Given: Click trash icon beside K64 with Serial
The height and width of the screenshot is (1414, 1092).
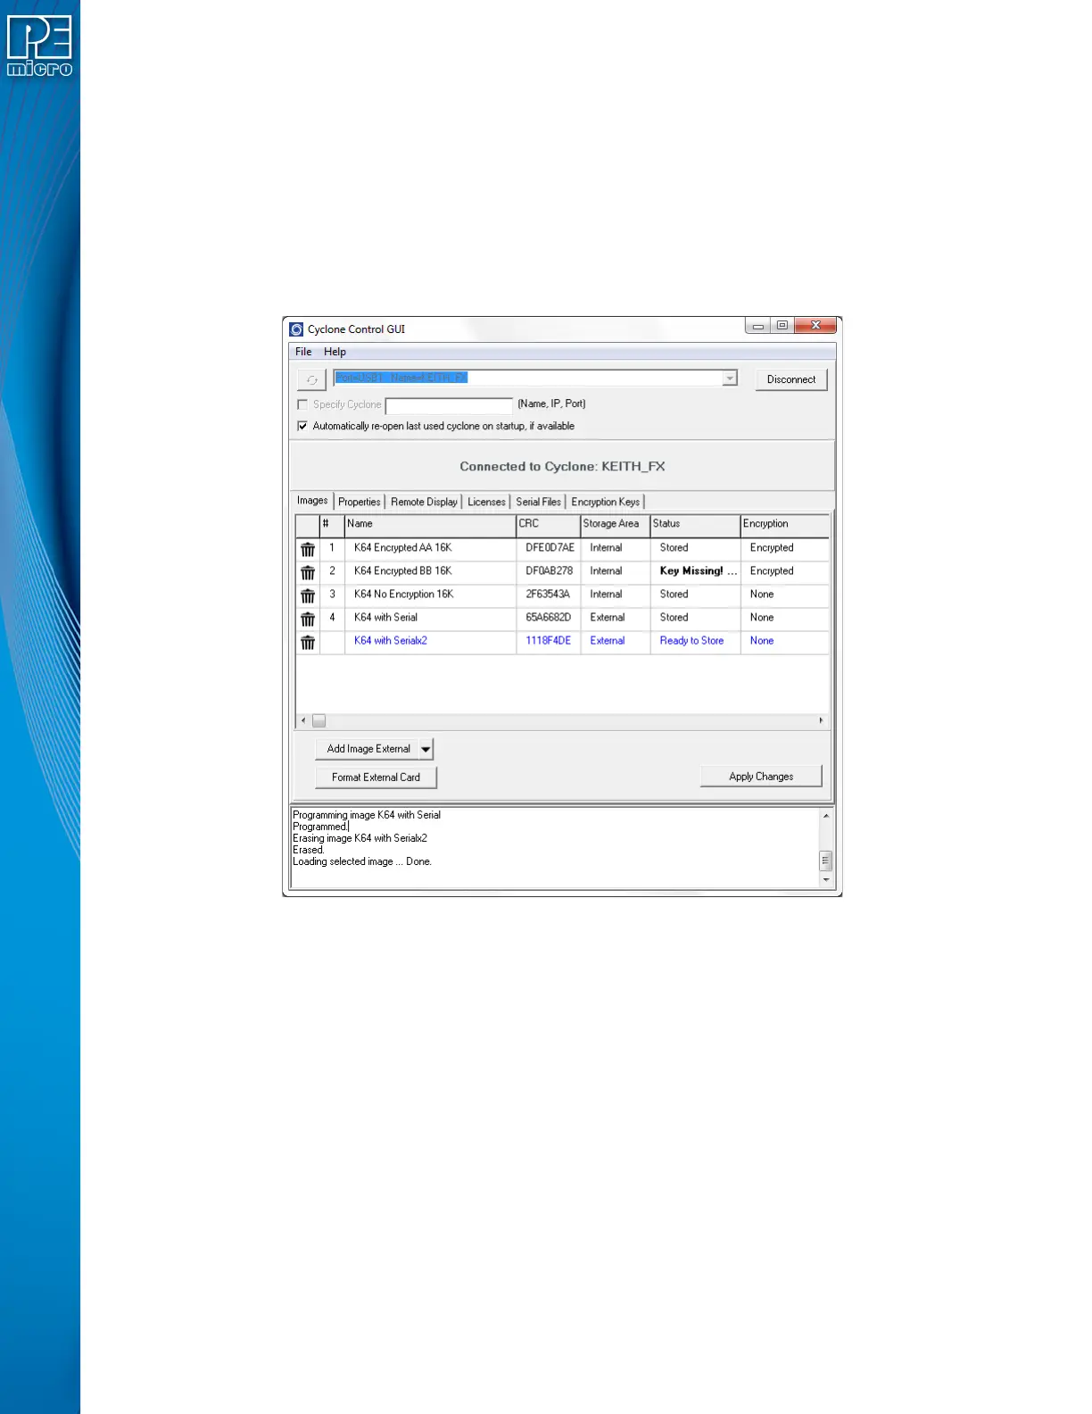Looking at the screenshot, I should [308, 619].
